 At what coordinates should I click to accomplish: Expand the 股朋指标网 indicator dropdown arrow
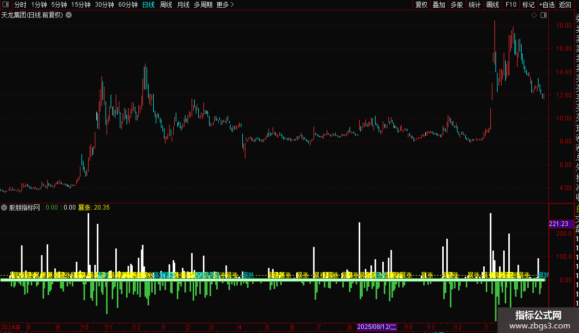4,207
